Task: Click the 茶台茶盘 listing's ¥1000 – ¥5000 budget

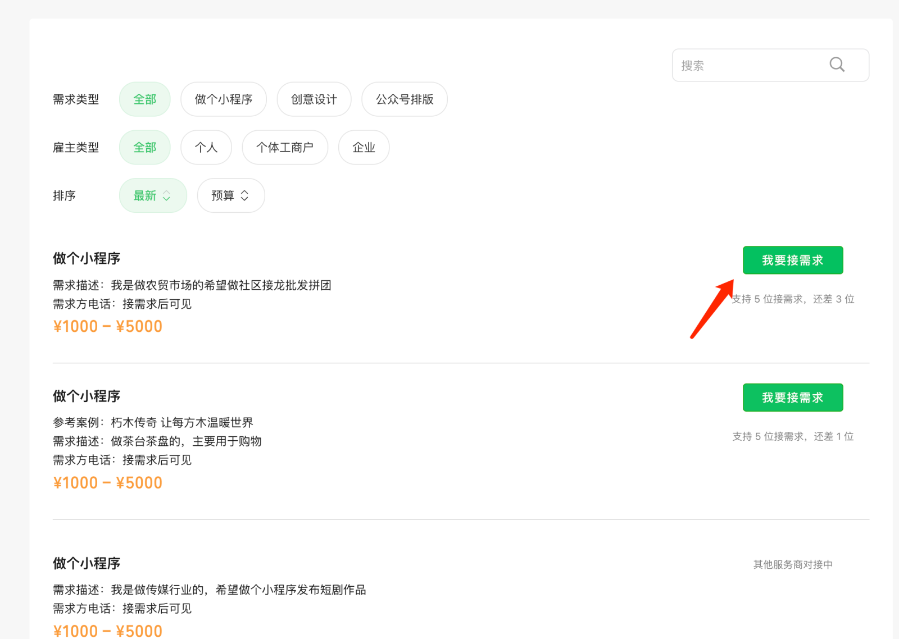Action: 107,483
